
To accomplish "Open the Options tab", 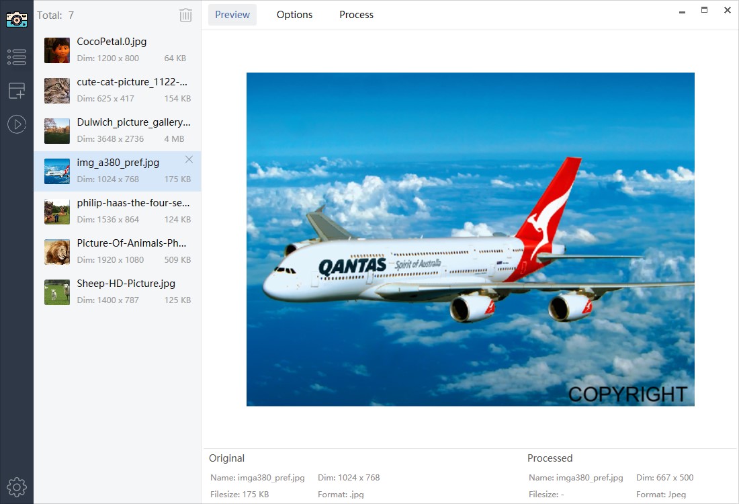I will click(x=294, y=15).
